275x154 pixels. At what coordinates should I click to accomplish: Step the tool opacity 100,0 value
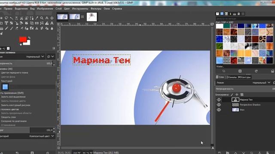pyautogui.click(x=54, y=63)
